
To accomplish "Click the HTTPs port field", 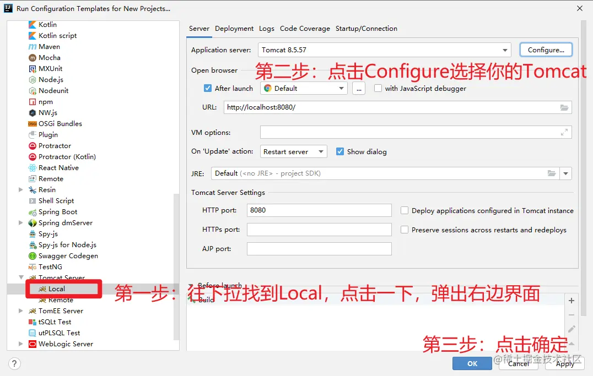I will [x=319, y=230].
